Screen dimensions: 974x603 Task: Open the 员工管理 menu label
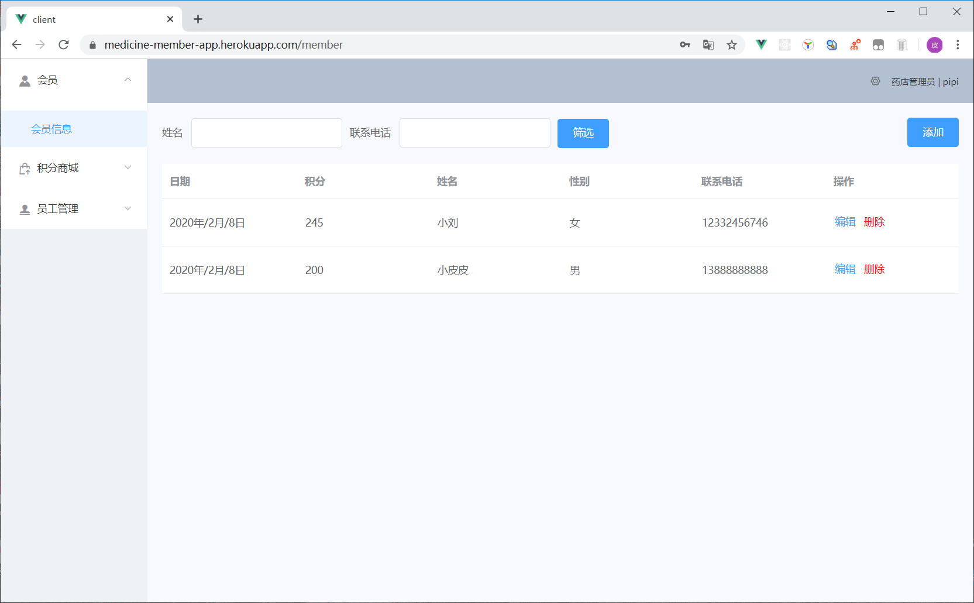(57, 209)
